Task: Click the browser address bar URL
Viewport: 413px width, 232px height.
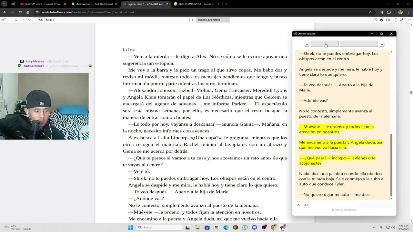Action: [x=87, y=12]
